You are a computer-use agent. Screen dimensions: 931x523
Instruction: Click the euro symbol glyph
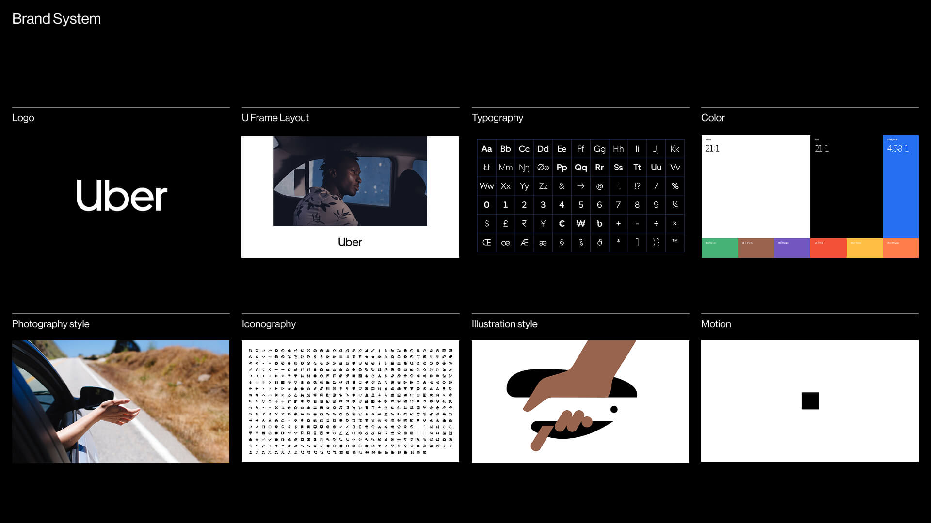pyautogui.click(x=562, y=223)
